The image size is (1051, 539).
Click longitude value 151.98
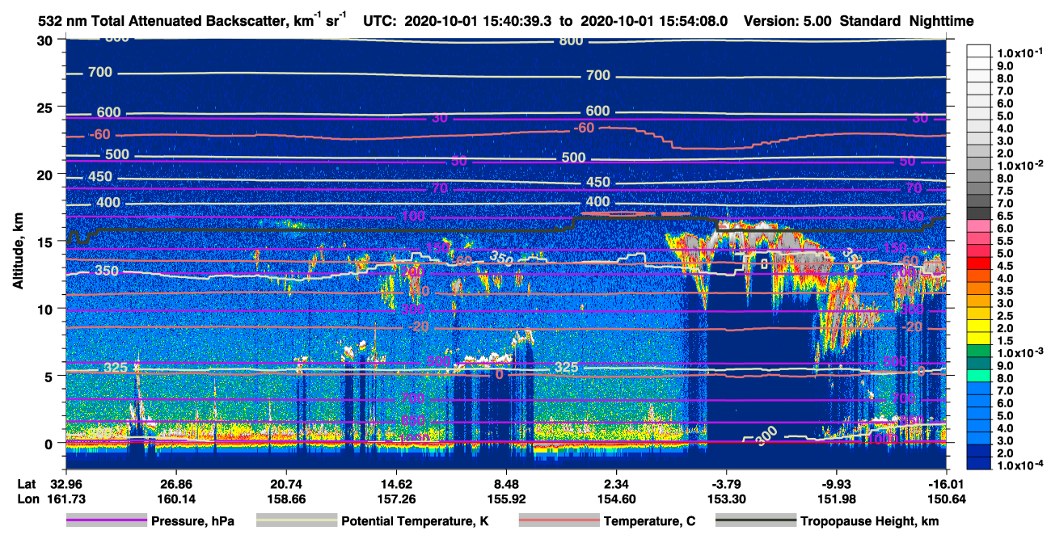click(836, 499)
